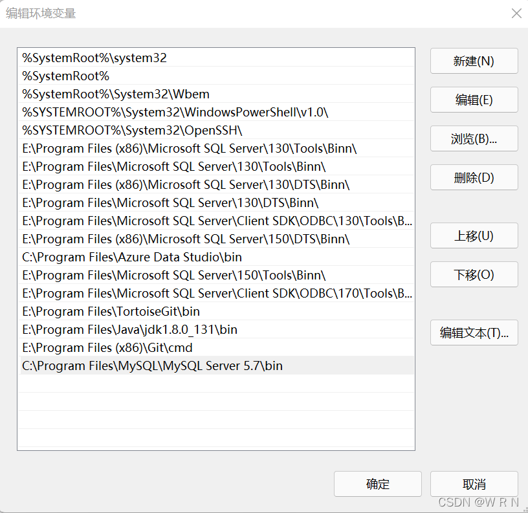Select the WindowsPowerShell\v1.0\ path entry
The image size is (528, 513).
click(x=216, y=112)
